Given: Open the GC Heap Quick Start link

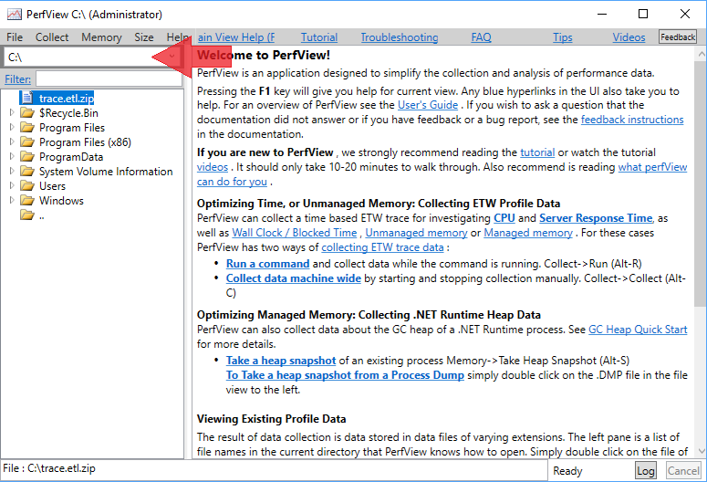Looking at the screenshot, I should tap(638, 329).
